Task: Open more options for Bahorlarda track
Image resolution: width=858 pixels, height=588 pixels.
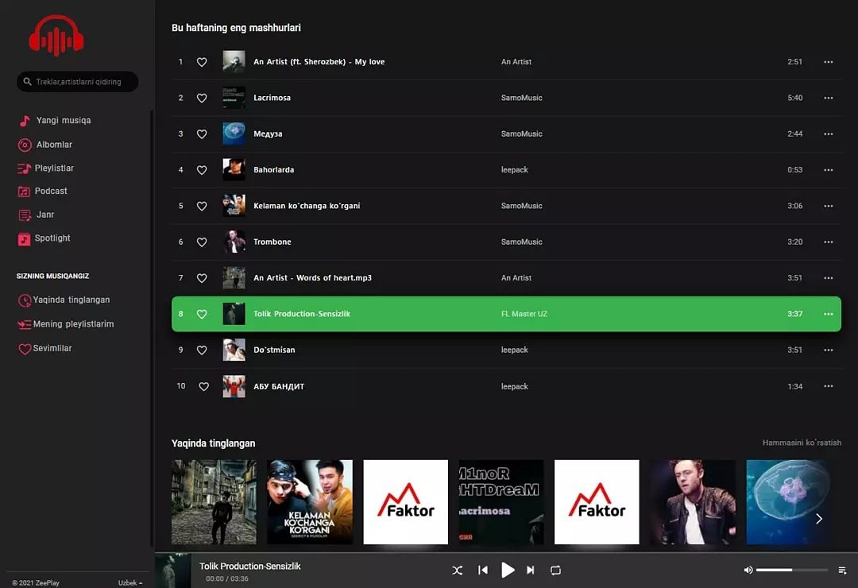Action: pos(828,170)
